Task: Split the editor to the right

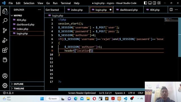Action: (x=171, y=10)
